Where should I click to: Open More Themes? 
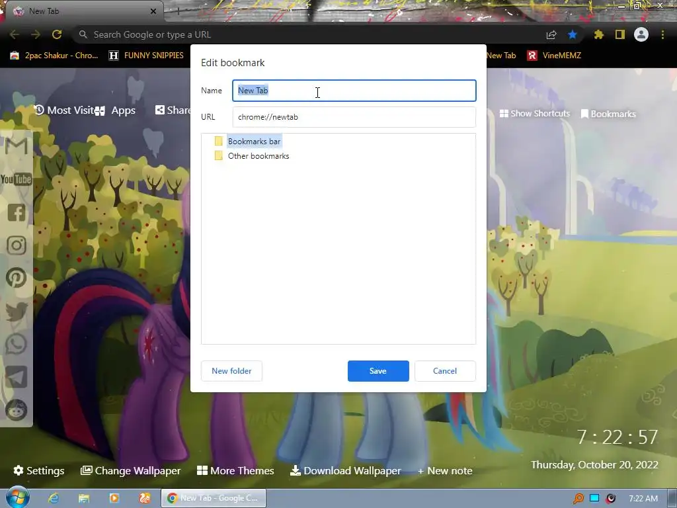(235, 470)
